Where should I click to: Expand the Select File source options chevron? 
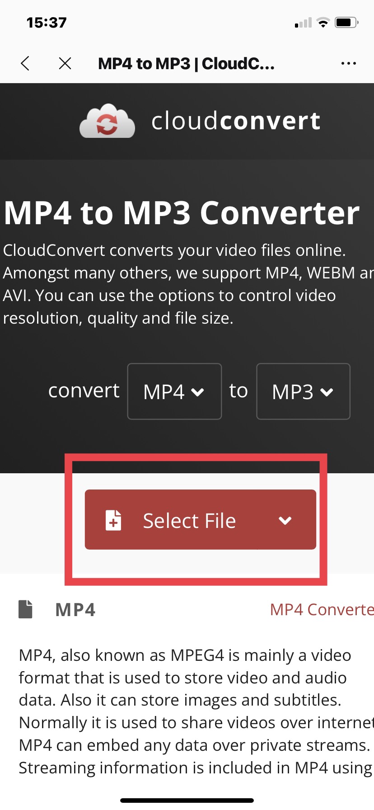(x=285, y=520)
